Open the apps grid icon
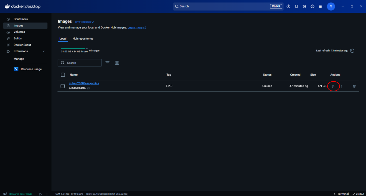366x196 pixels. (321, 6)
